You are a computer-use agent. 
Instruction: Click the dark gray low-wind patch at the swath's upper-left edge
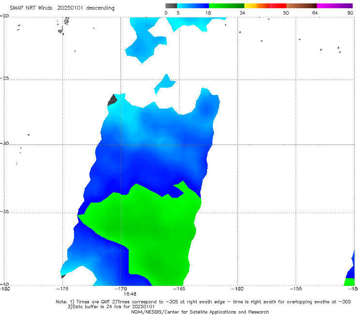pos(112,100)
